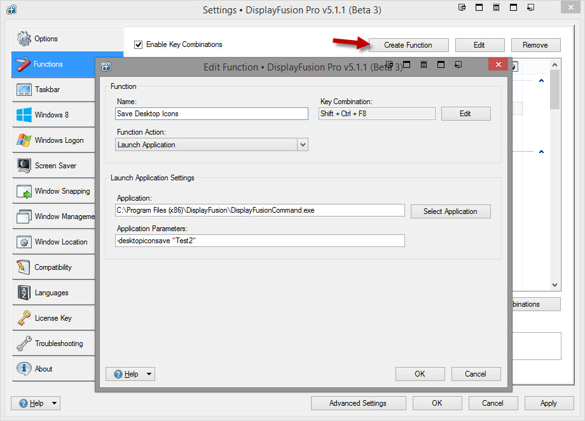Viewport: 585px width, 421px height.
Task: Expand Help dropdown arrow in Edit Function dialog
Action: click(149, 374)
